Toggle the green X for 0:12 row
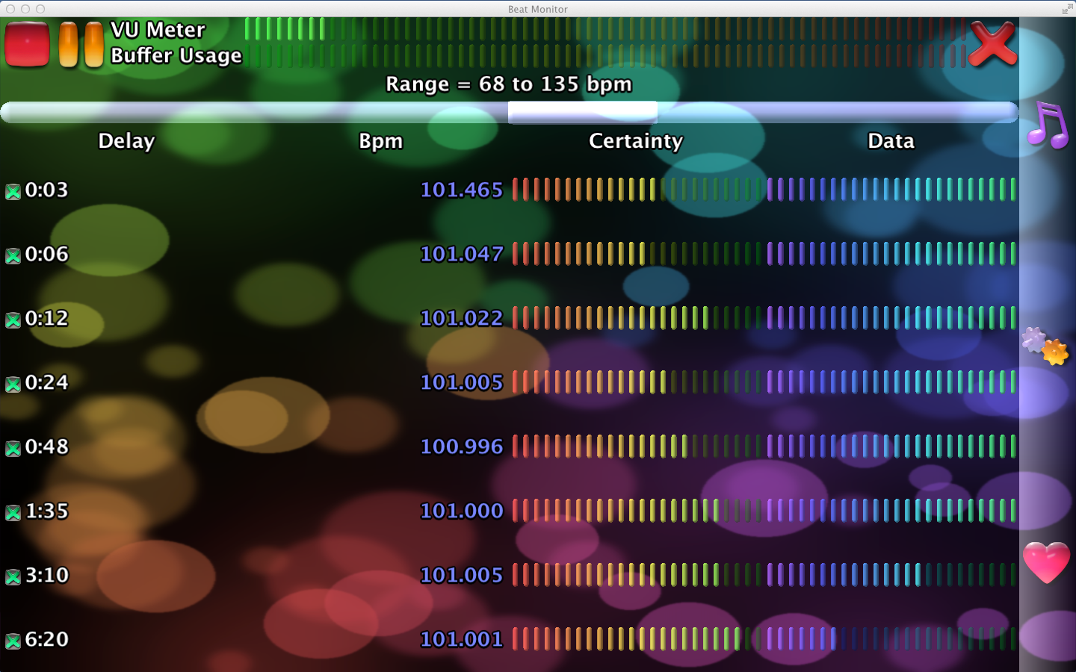The width and height of the screenshot is (1076, 672). point(13,320)
